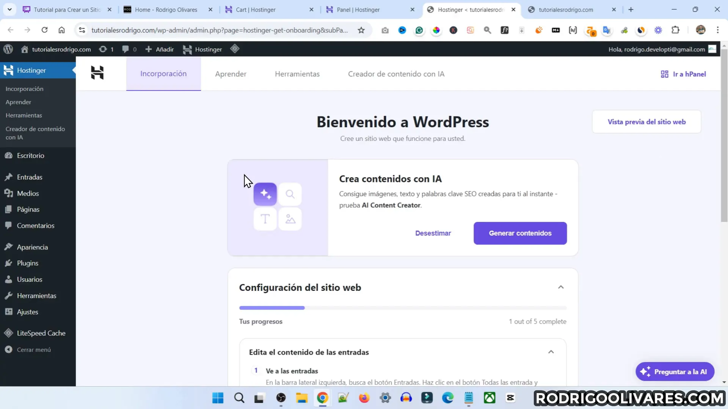Viewport: 728px width, 409px height.
Task: Open the Plugins section in sidebar
Action: (x=28, y=263)
